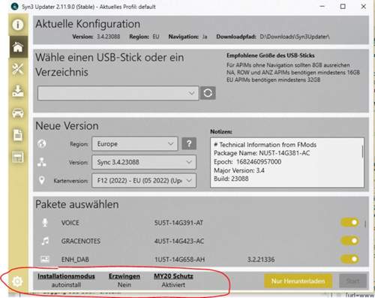
Task: Click package number 5U5T-14G391-AT
Action: point(178,223)
